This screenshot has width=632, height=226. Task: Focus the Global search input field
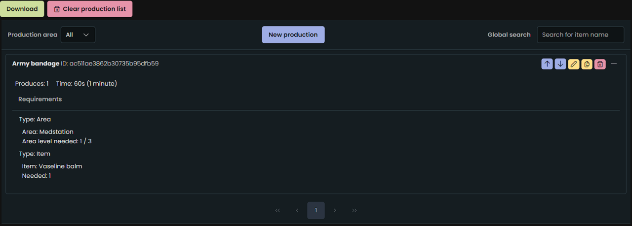(581, 34)
